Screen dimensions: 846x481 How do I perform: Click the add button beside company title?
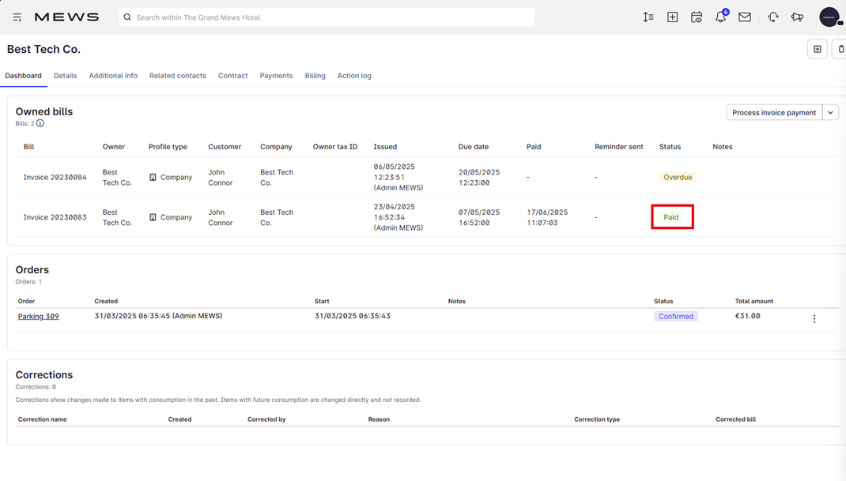818,49
